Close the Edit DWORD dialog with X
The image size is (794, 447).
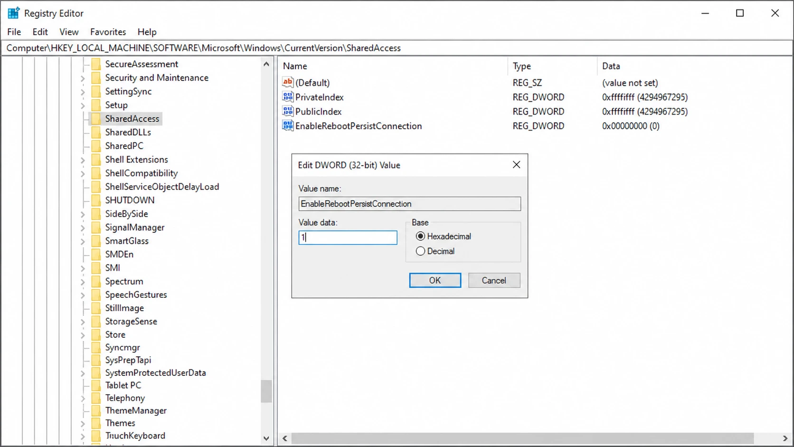pyautogui.click(x=517, y=165)
